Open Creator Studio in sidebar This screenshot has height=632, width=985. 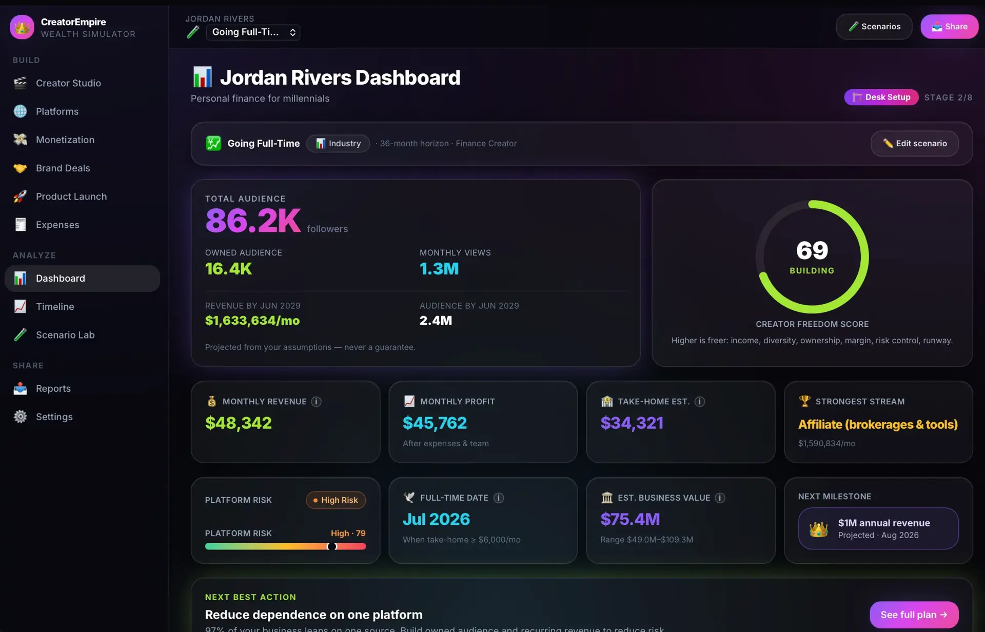(82, 83)
